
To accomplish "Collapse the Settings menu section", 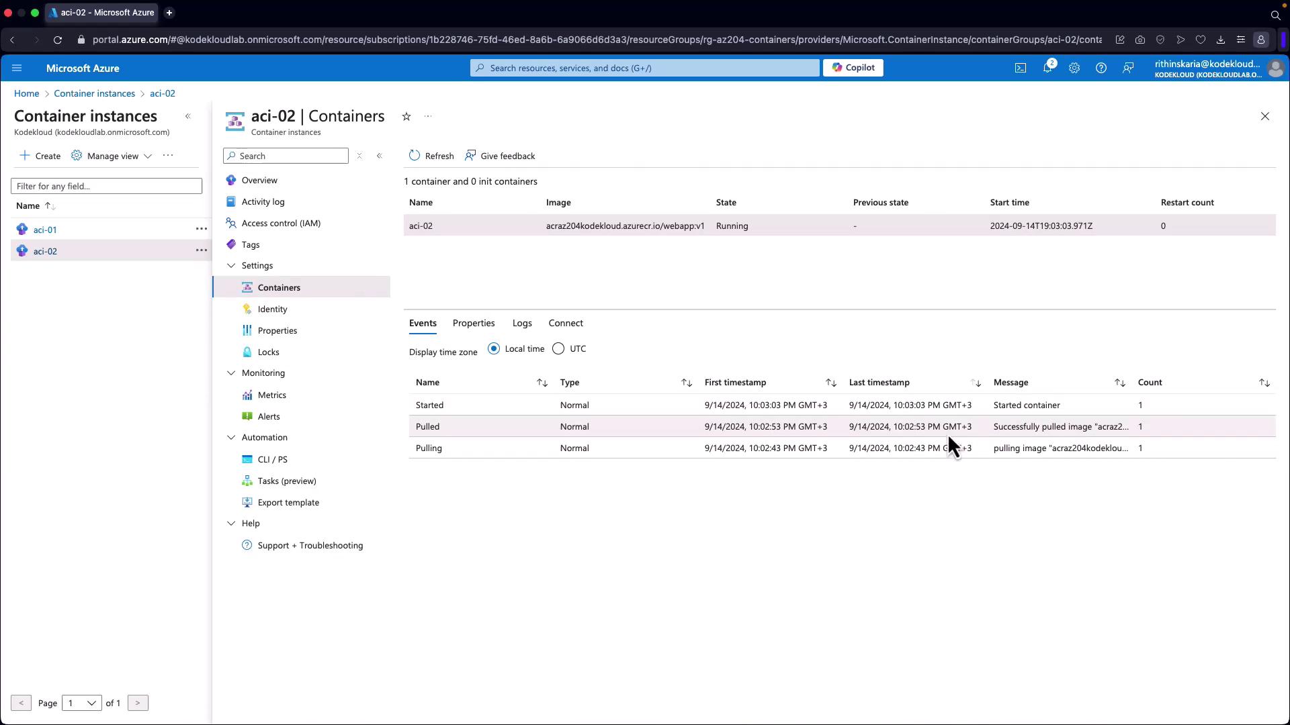I will (231, 266).
